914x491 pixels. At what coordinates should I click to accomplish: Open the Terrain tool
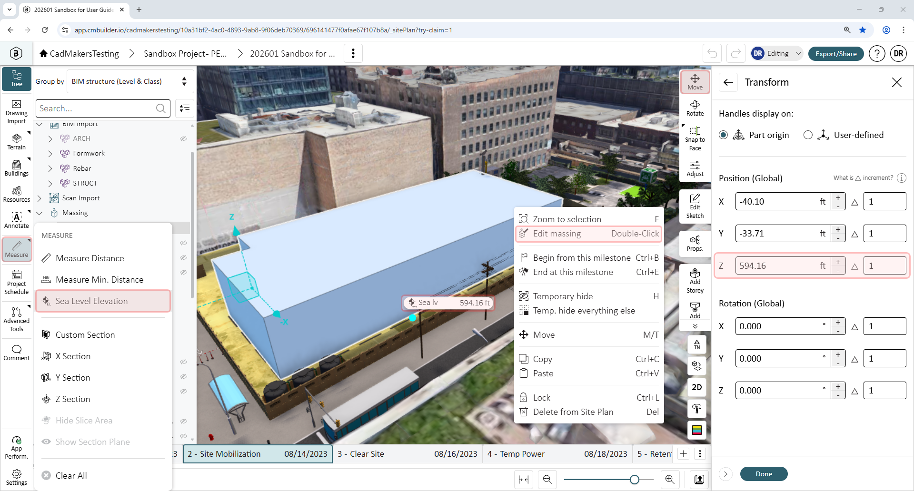(x=17, y=142)
